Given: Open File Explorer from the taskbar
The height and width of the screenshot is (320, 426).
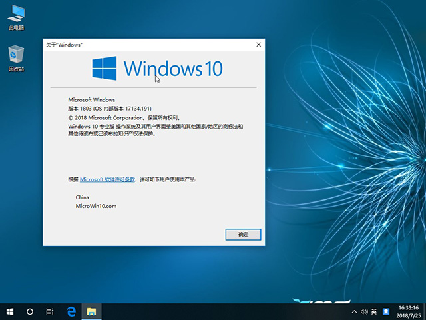Looking at the screenshot, I should click(91, 311).
